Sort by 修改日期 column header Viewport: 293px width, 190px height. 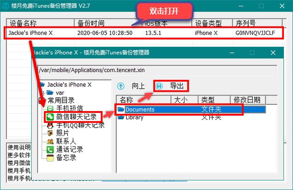point(248,100)
